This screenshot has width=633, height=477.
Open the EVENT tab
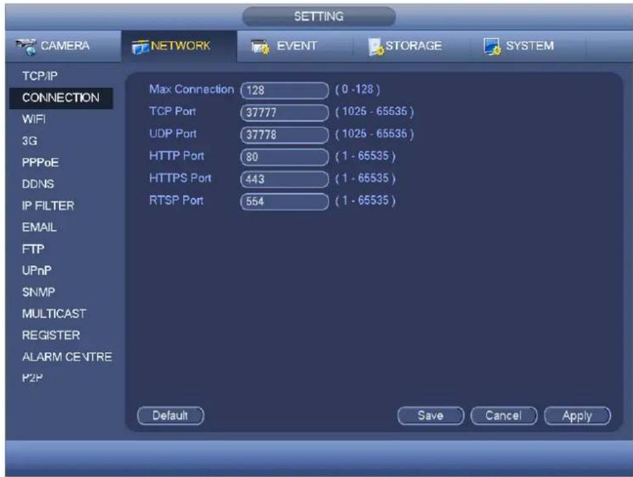295,46
